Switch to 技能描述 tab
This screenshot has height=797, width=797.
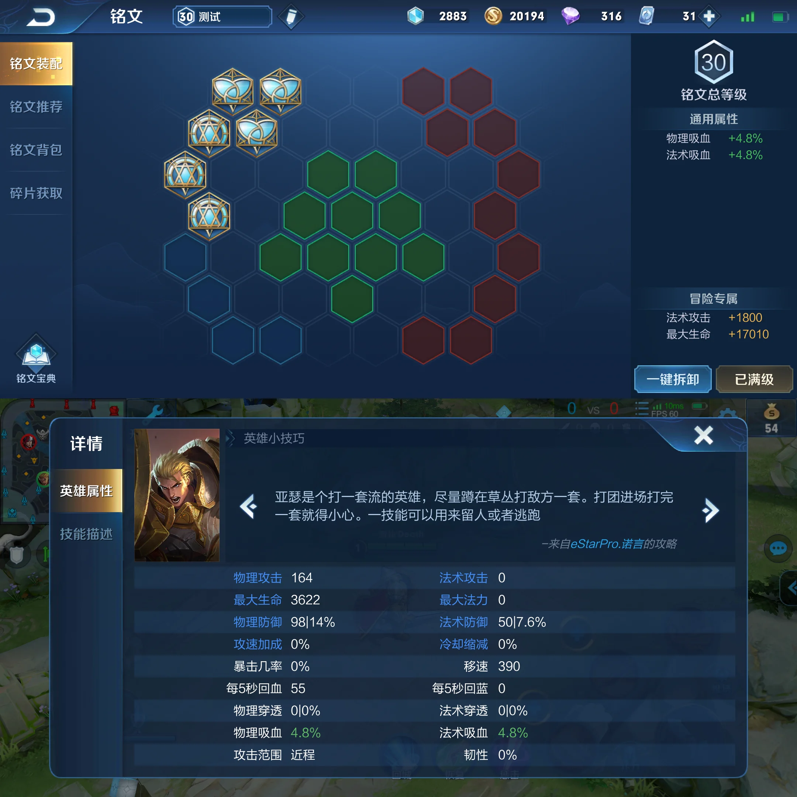pos(86,534)
